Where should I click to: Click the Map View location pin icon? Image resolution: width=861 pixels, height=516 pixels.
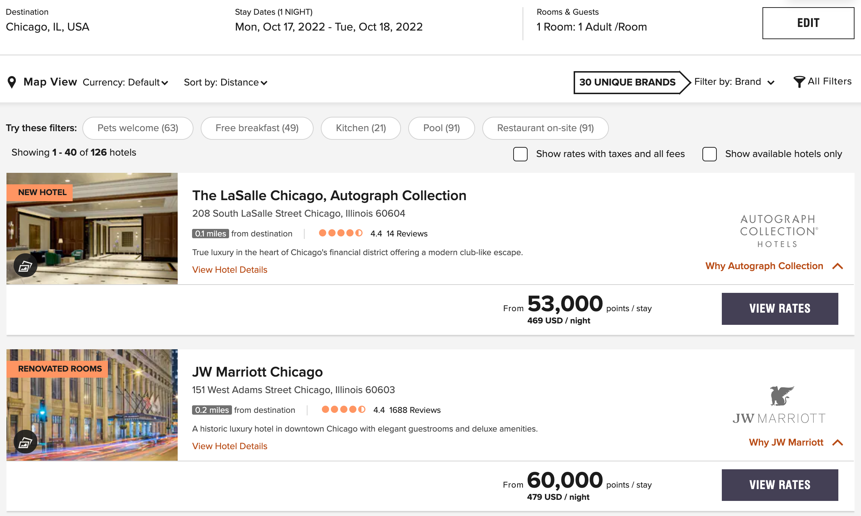pyautogui.click(x=13, y=82)
